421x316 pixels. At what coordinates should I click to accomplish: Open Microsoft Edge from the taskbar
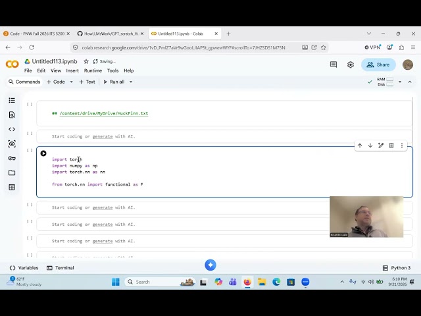click(276, 282)
